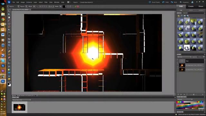Select the Clone Stamp tool
This screenshot has width=206, height=116.
9,54
